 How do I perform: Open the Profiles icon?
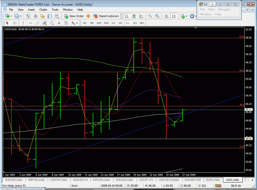[x=16, y=16]
